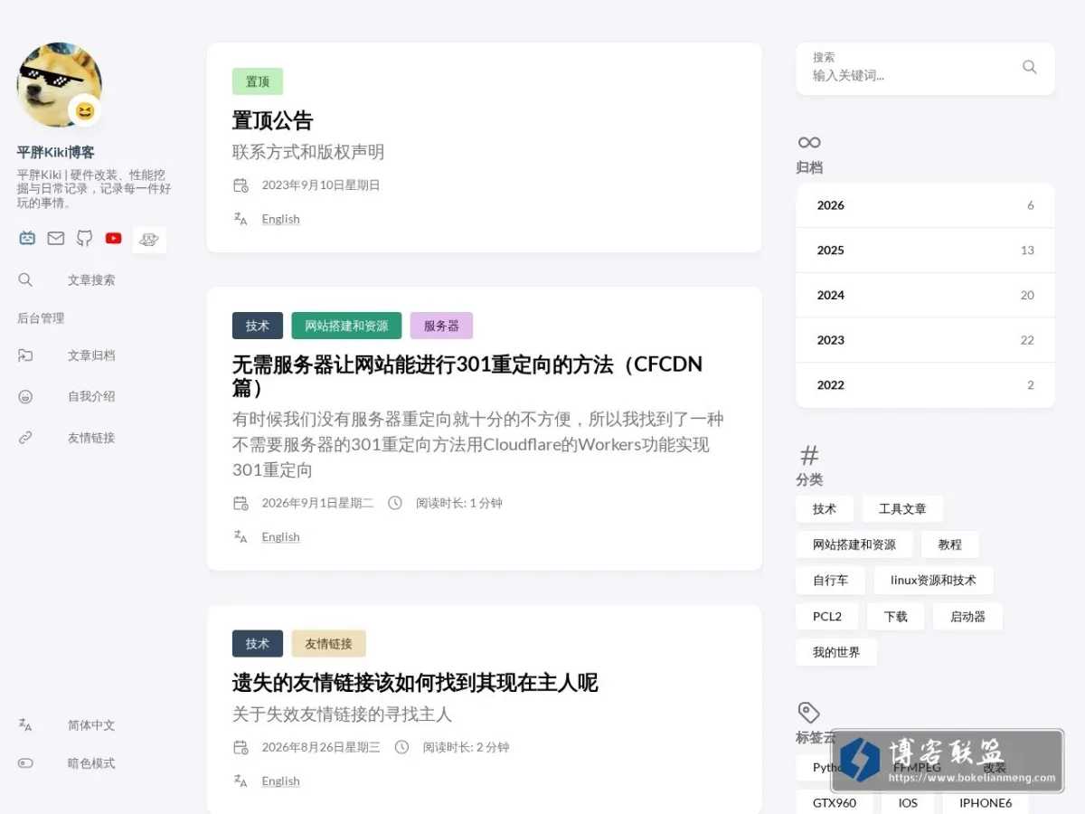Click the planet icon after YouTube
1085x814 pixels.
pyautogui.click(x=149, y=240)
